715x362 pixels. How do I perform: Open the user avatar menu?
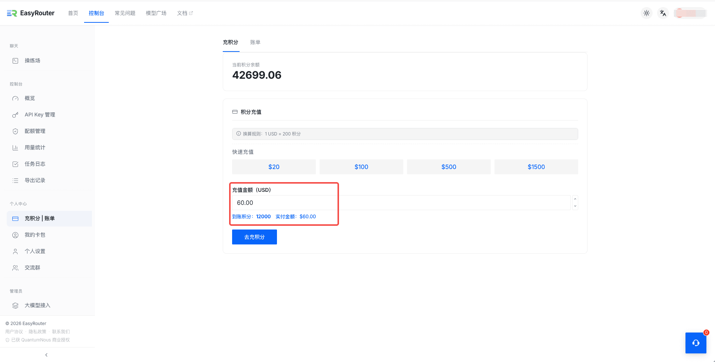click(x=690, y=13)
